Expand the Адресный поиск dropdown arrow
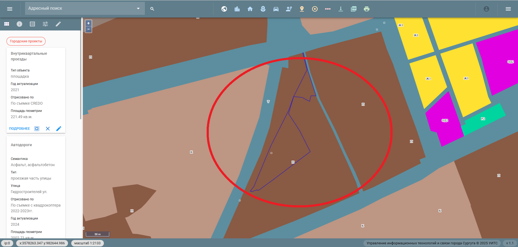518x247 pixels. [138, 8]
